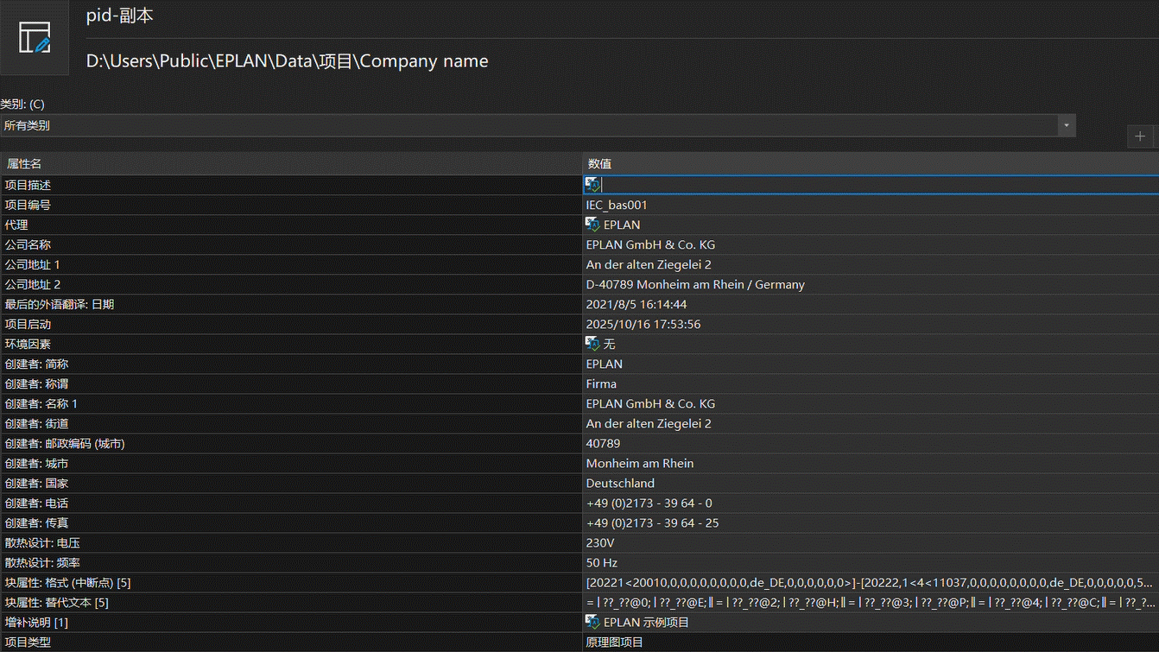Click D-40789 Monheim am Rhein / Germany value
The height and width of the screenshot is (652, 1159).
pyautogui.click(x=695, y=284)
